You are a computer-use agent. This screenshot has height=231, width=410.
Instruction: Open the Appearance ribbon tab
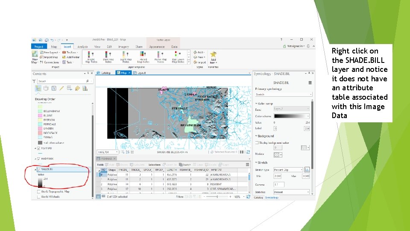click(157, 47)
